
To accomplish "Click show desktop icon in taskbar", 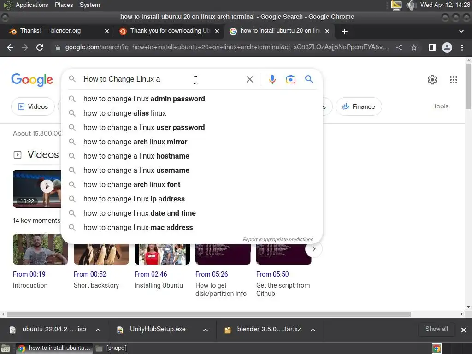I will 6,348.
